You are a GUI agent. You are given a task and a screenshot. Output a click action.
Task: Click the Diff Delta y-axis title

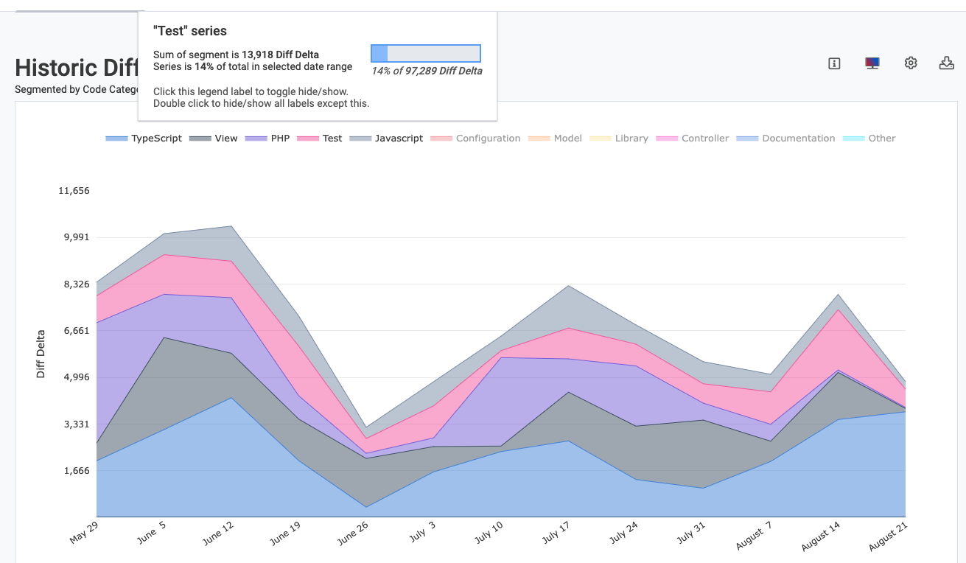[41, 354]
